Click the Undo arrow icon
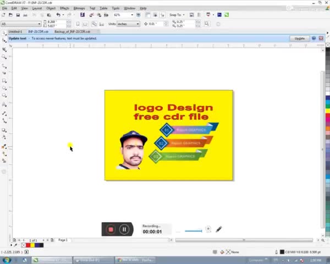This screenshot has height=264, width=330. [58, 15]
